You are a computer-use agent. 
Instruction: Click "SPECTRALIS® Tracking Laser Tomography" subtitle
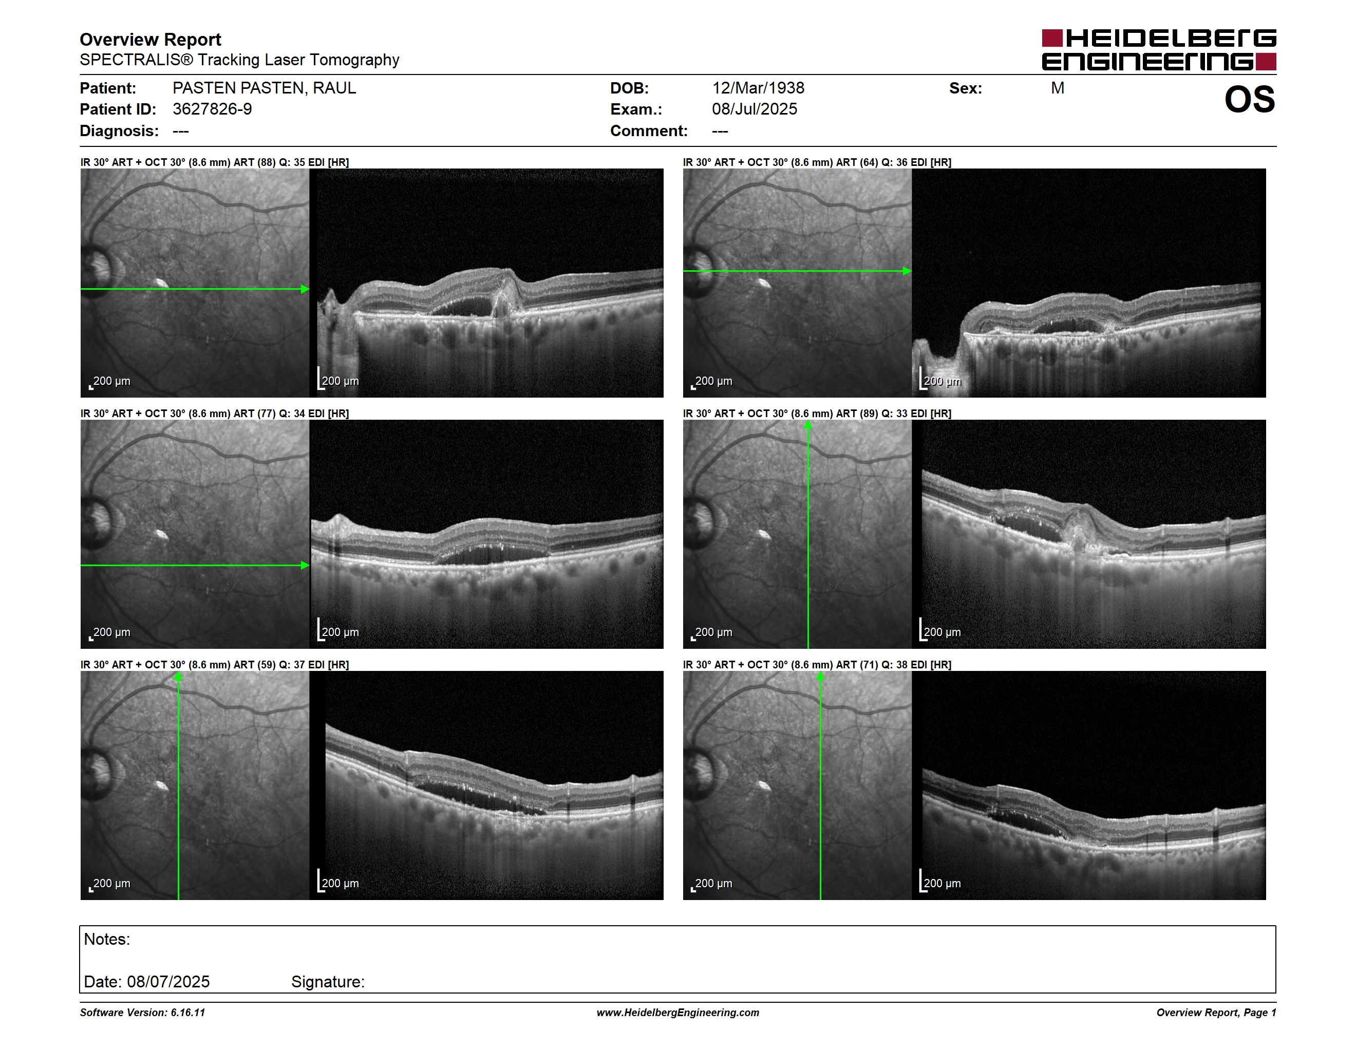[240, 60]
